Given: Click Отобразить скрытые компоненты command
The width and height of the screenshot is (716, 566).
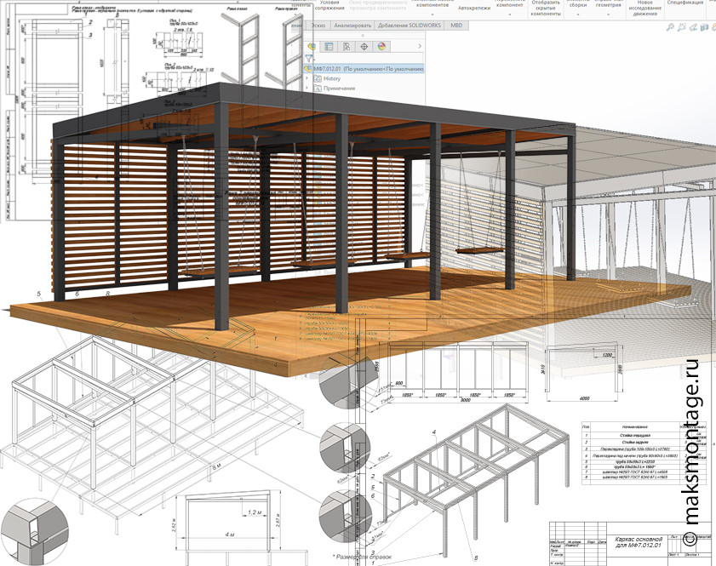Looking at the screenshot, I should coord(546,9).
